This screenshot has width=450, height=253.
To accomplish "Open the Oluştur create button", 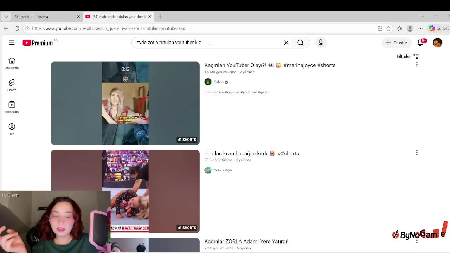I will click(x=396, y=43).
